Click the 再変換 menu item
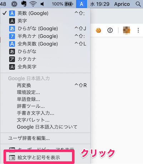 click(x=45, y=85)
